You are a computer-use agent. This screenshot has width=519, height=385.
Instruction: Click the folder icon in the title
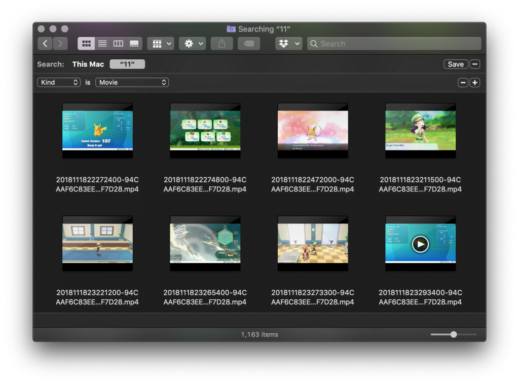pyautogui.click(x=231, y=29)
